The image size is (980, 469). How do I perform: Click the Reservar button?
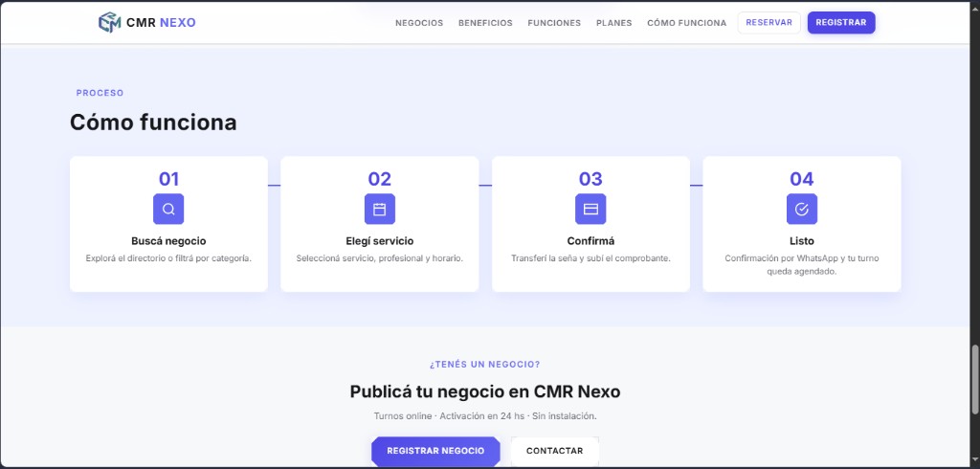tap(768, 23)
